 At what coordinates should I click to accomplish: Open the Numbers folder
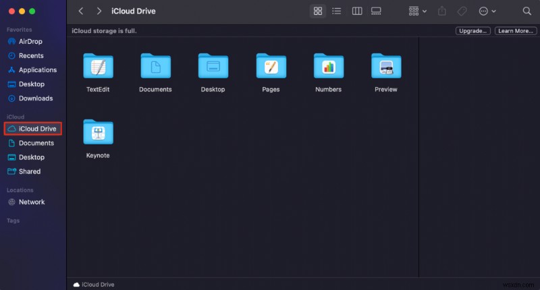click(x=328, y=67)
